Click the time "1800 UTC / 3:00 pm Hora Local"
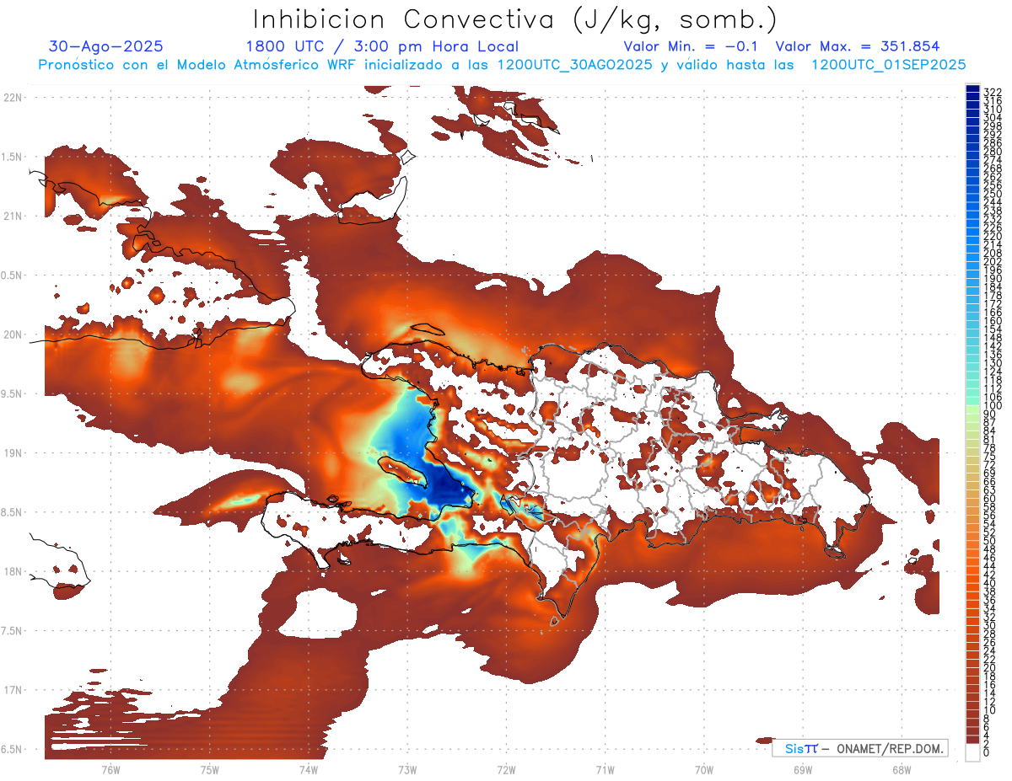Screen dimensions: 1012x781 [382, 46]
